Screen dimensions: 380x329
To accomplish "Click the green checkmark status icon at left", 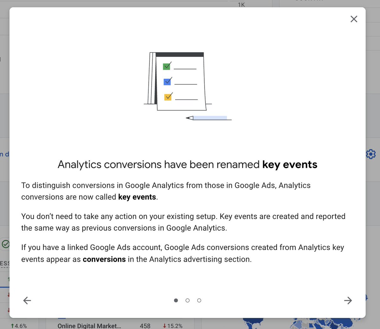I will [5, 244].
